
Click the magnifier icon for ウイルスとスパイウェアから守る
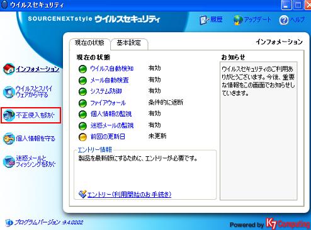point(9,92)
